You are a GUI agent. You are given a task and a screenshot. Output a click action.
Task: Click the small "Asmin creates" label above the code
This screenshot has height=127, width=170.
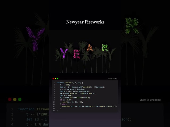click(x=112, y=79)
